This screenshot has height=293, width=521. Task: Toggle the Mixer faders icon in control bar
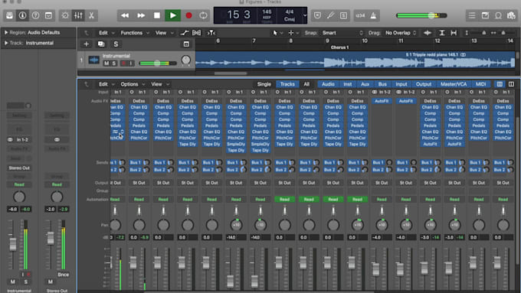[78, 15]
